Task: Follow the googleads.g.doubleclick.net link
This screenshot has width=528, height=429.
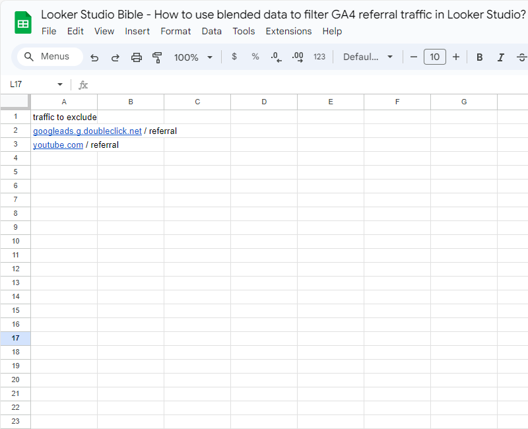Action: tap(87, 131)
